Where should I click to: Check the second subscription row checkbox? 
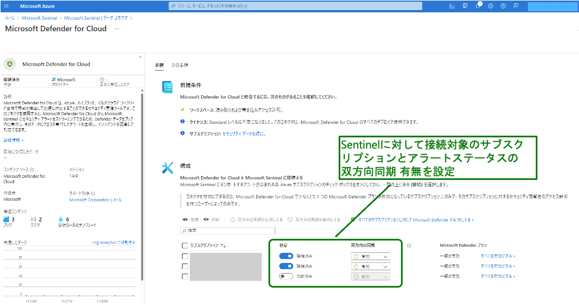click(x=185, y=266)
